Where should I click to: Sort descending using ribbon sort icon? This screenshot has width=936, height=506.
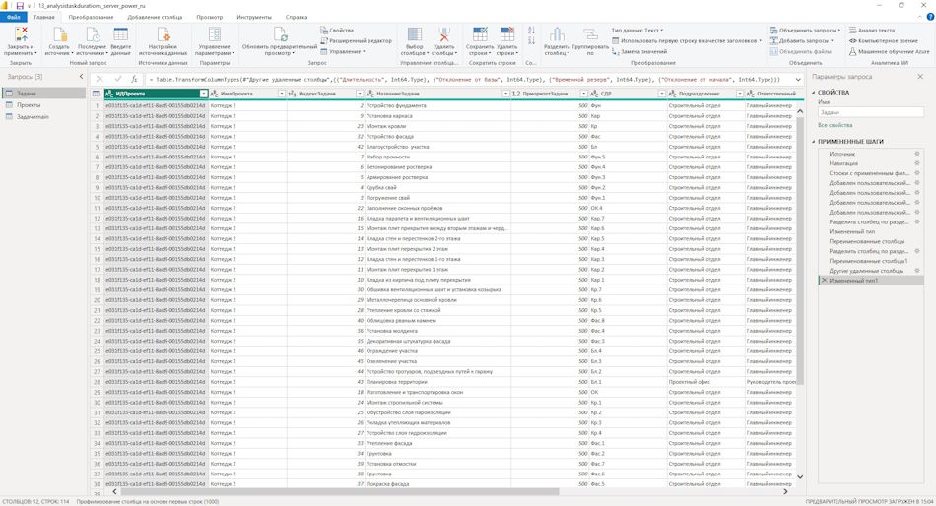pos(531,40)
